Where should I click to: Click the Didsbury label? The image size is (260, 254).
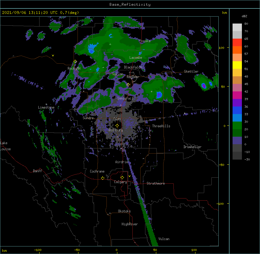(116, 130)
